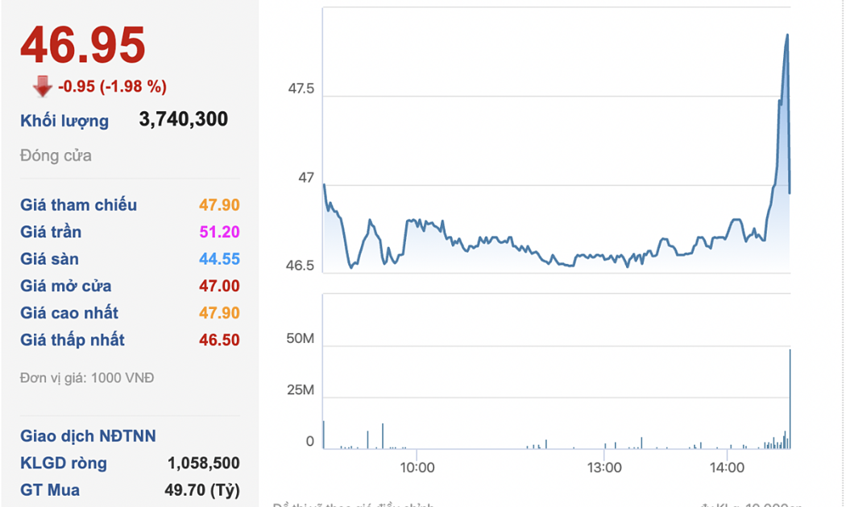846x507 pixels.
Task: Click the 3,740,300 volume value
Action: [183, 120]
